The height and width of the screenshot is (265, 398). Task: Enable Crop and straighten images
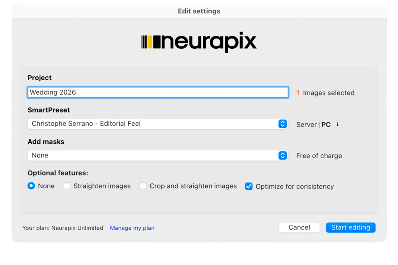coord(143,186)
